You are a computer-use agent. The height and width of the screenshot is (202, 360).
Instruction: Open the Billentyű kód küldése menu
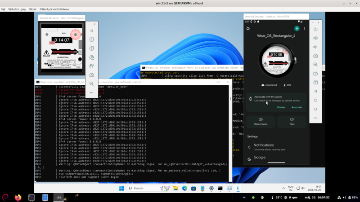coord(54,9)
